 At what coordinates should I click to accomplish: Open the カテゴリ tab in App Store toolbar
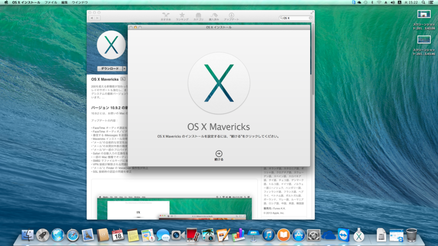click(x=198, y=17)
